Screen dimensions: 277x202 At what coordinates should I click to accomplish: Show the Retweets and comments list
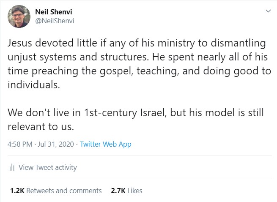64,191
